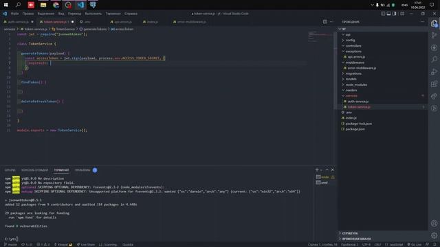Open the Вид menu

61,14
